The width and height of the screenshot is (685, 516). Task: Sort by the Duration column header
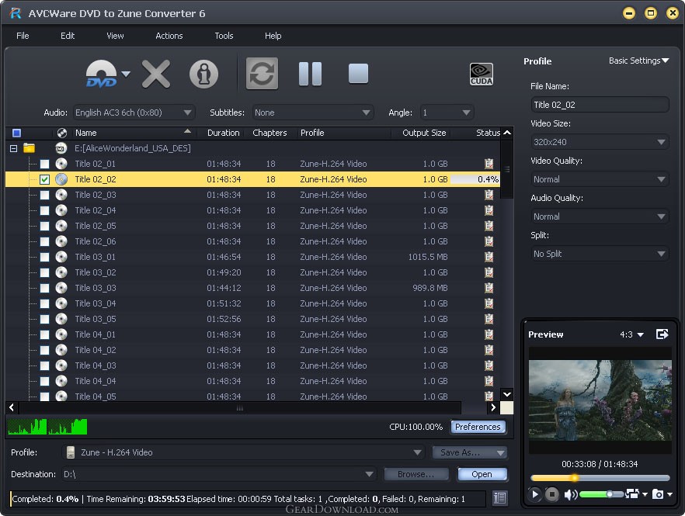click(223, 133)
